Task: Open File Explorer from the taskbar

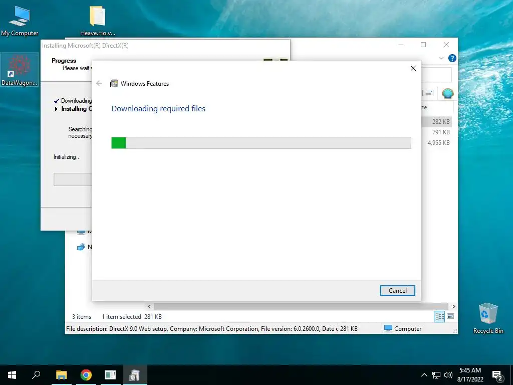Action: 61,375
